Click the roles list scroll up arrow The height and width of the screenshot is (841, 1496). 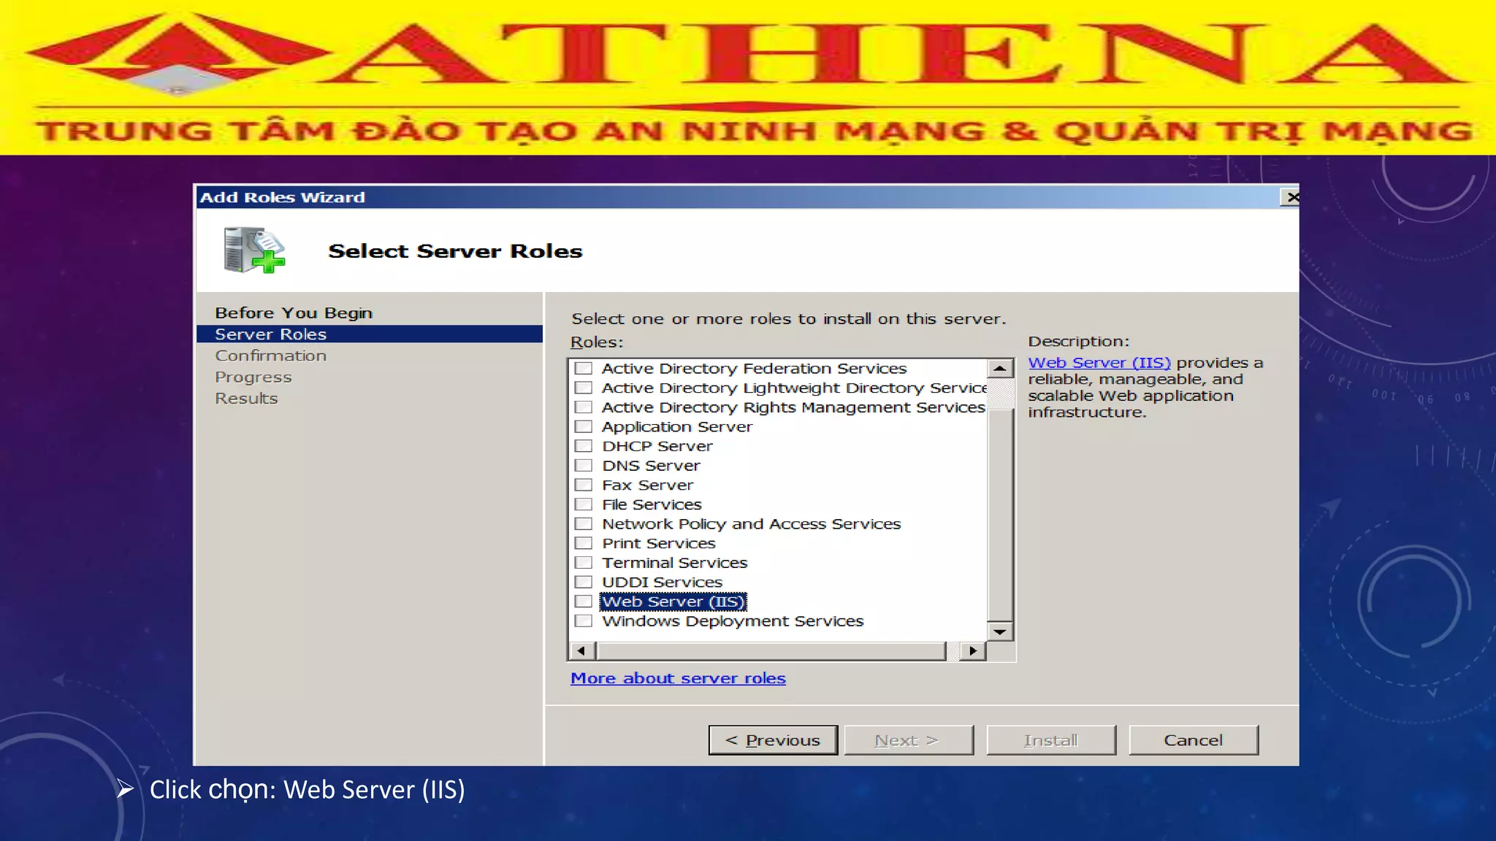tap(1000, 369)
